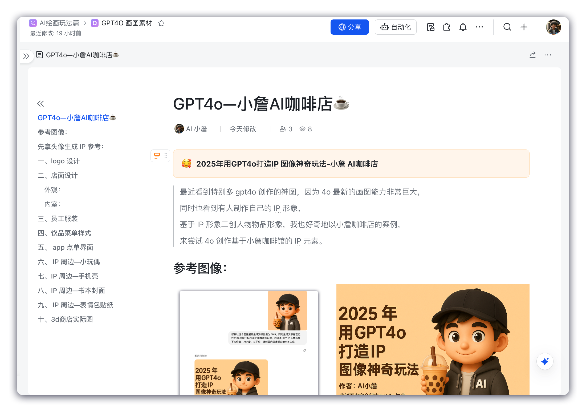586x412 pixels.
Task: Go to the AI绘画玩法篇 breadcrumb
Action: (59, 23)
